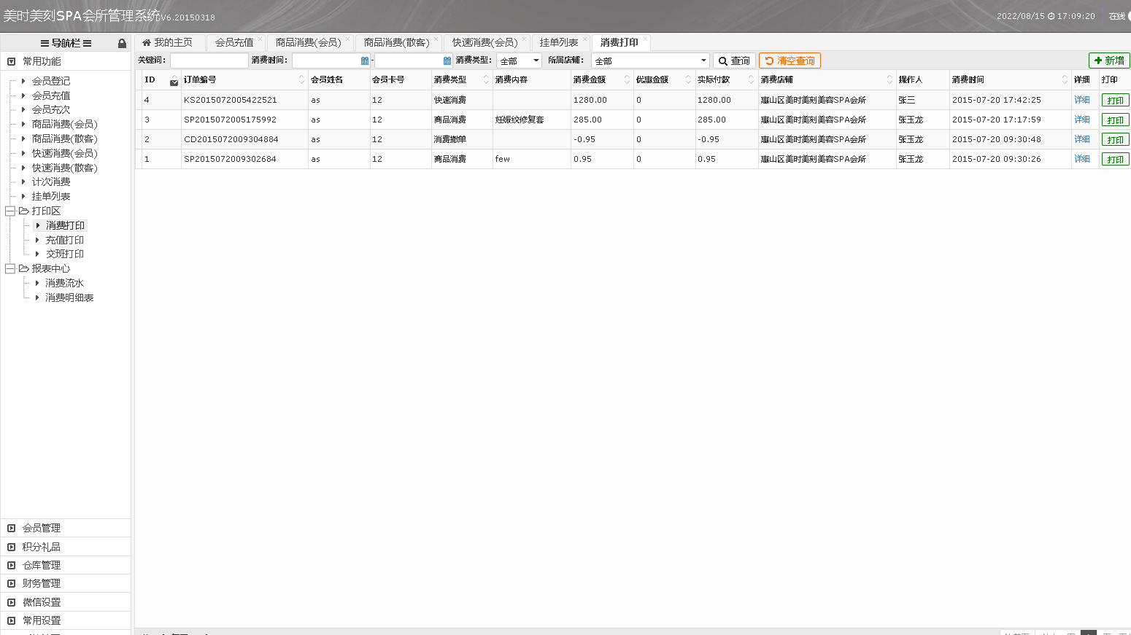Sort by 订单编号 column sort arrows
This screenshot has width=1131, height=635.
click(x=301, y=79)
